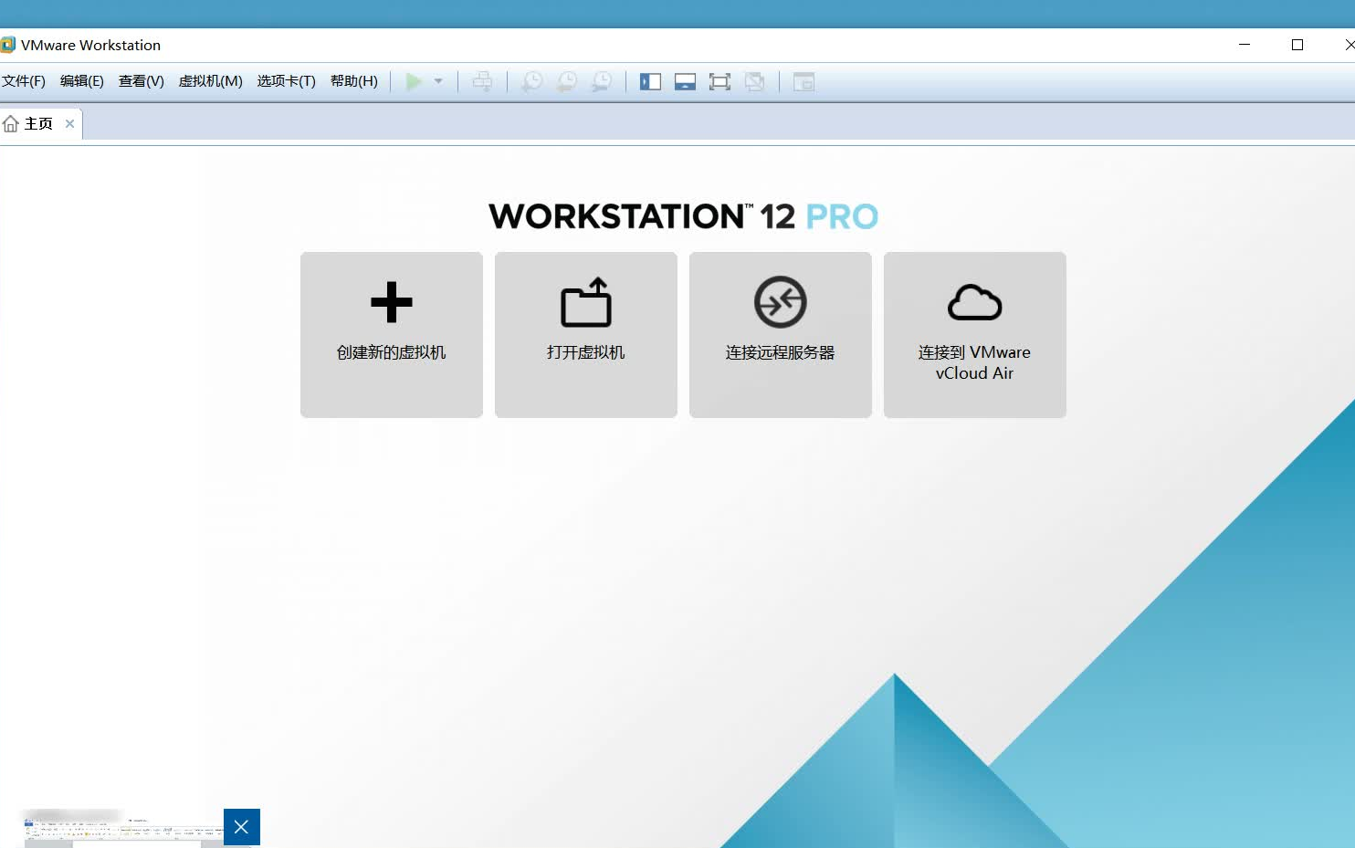Click the 连接远程服务器 label
This screenshot has height=848, width=1355.
[781, 352]
